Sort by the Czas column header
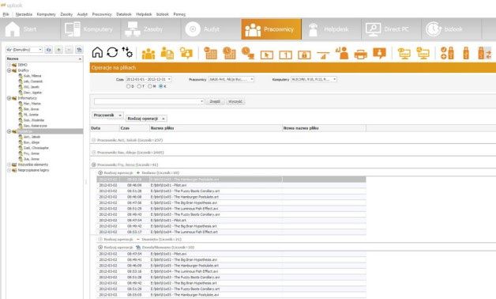Viewport: 496px width, 299px height. pos(134,128)
